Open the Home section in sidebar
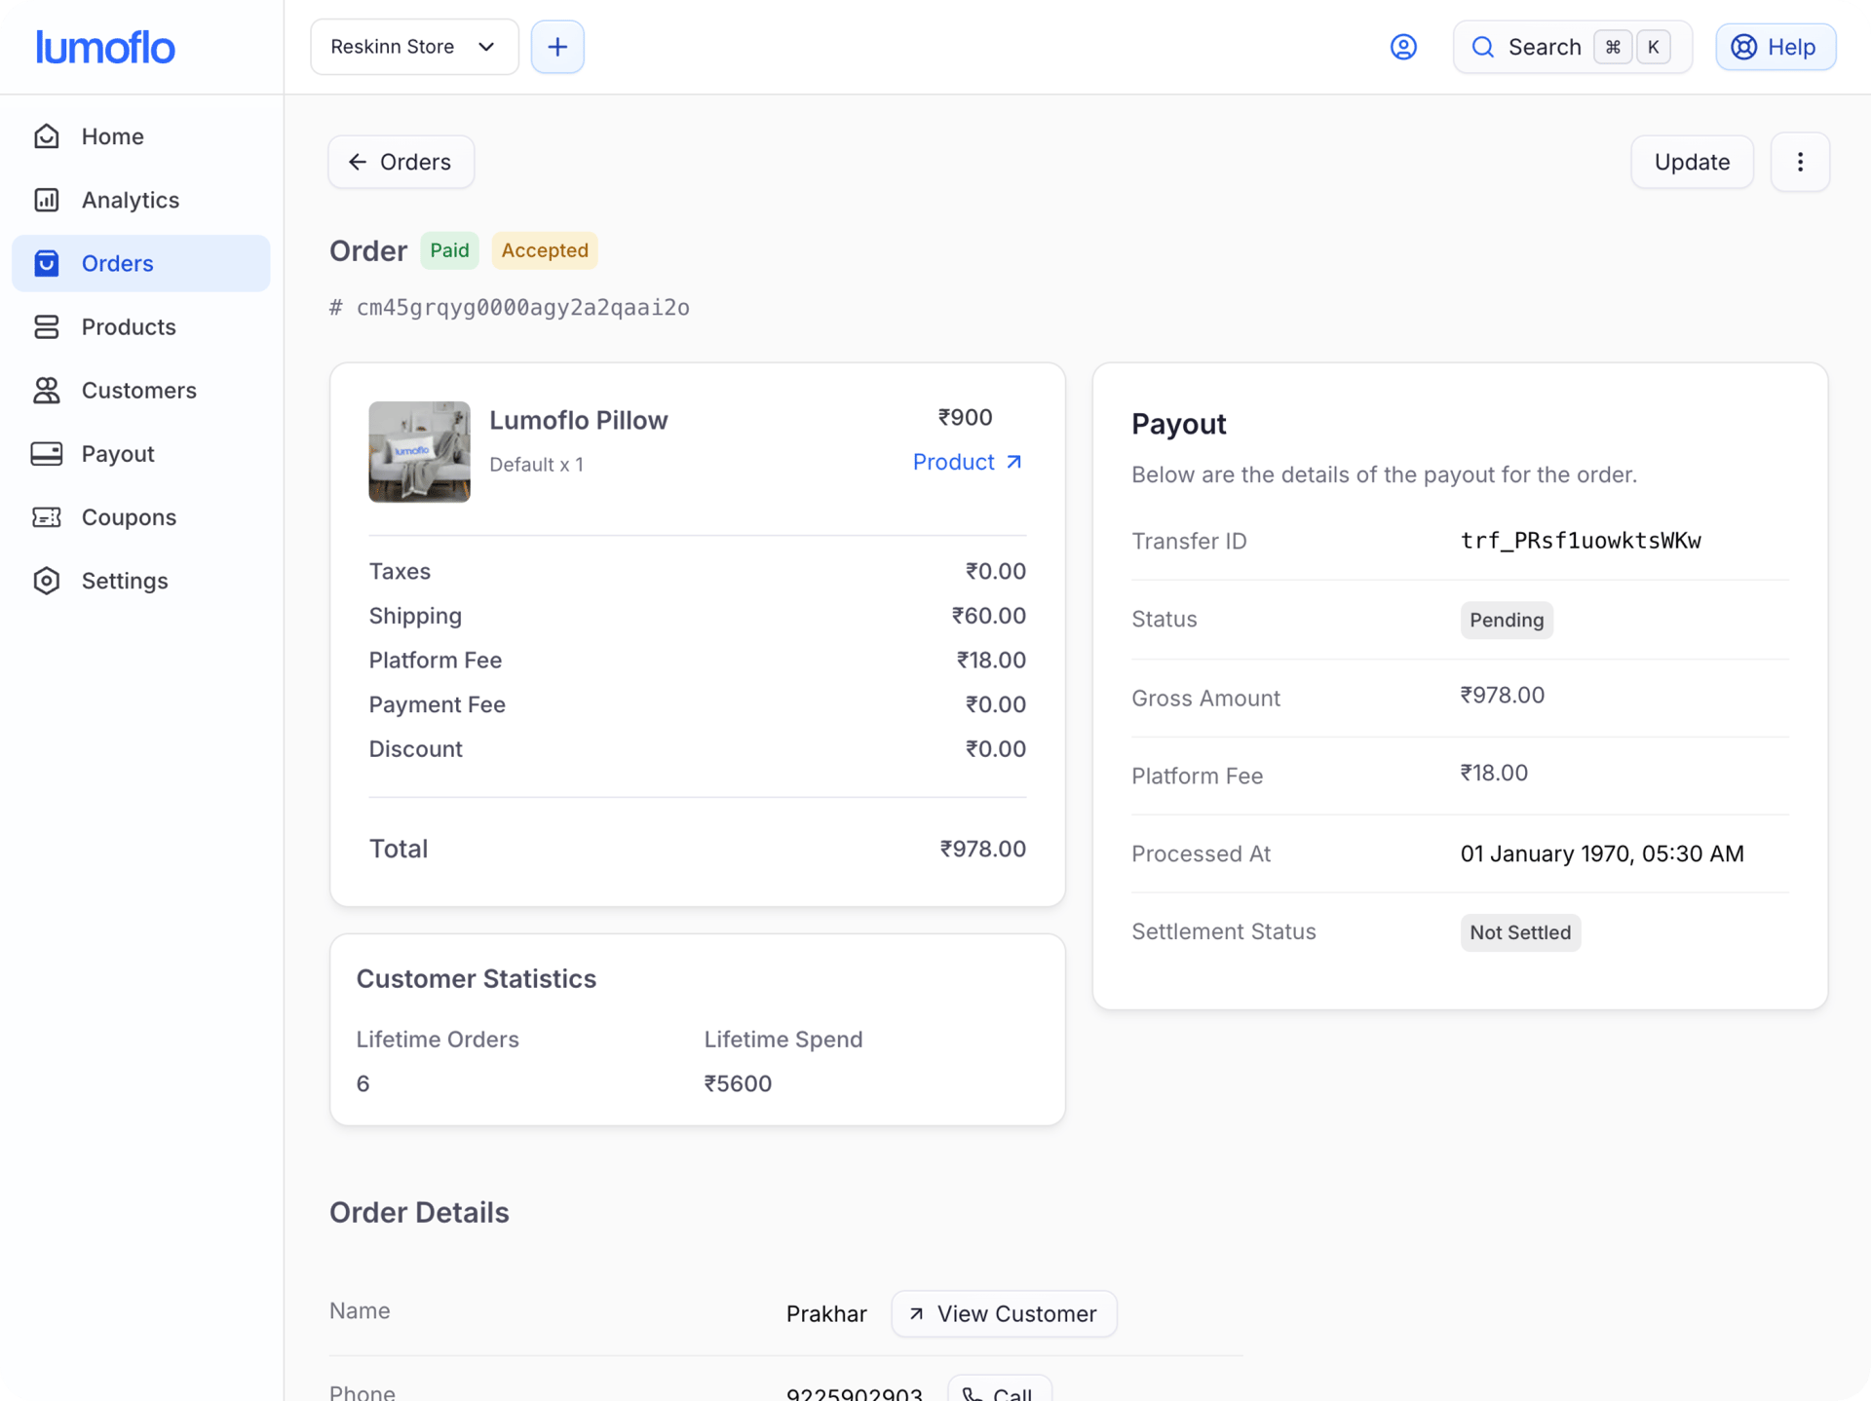Screen dimensions: 1871x1401 tap(47, 136)
